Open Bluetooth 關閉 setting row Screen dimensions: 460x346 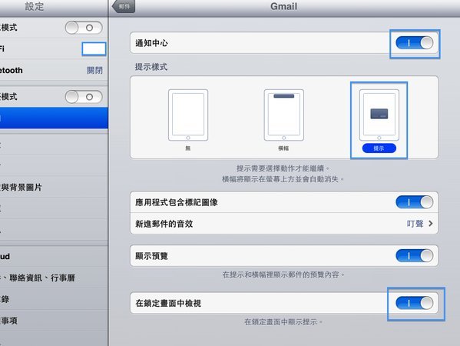click(x=54, y=70)
